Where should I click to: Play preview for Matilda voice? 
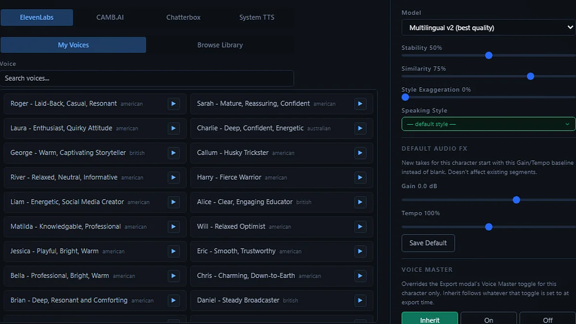point(173,227)
